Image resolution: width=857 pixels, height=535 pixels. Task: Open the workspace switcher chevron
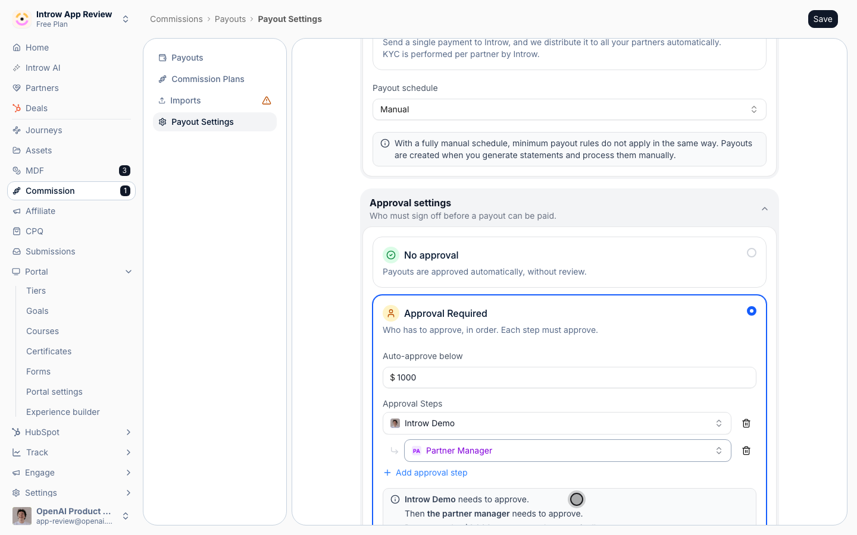[x=126, y=19]
